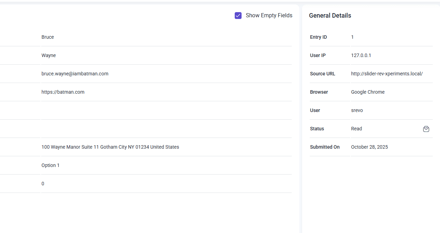Click the Entry ID label
The image size is (440, 233).
tap(318, 37)
